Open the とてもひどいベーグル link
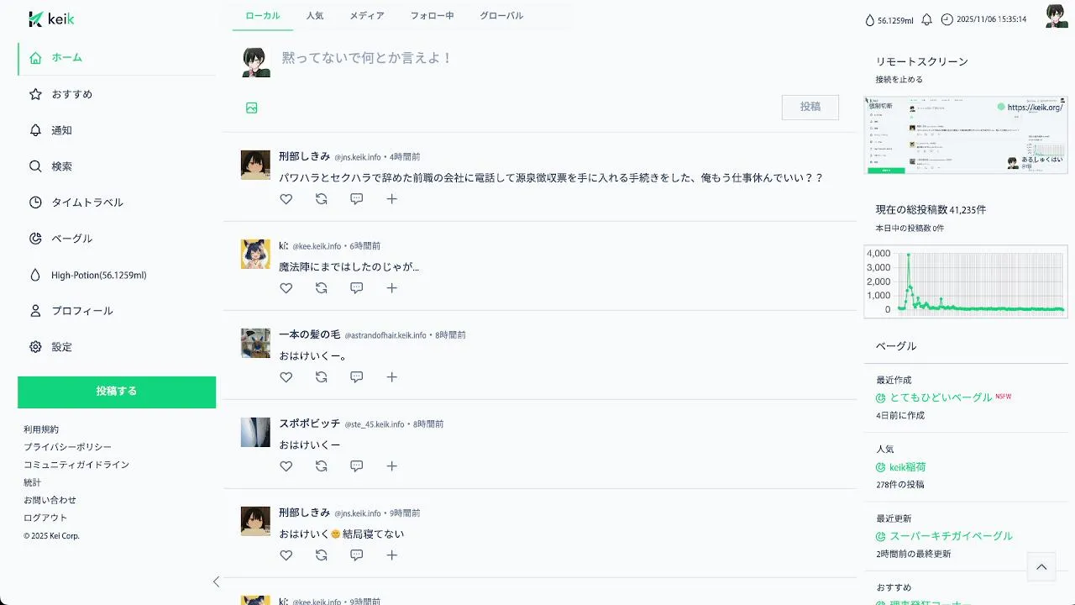The width and height of the screenshot is (1075, 605). (941, 397)
